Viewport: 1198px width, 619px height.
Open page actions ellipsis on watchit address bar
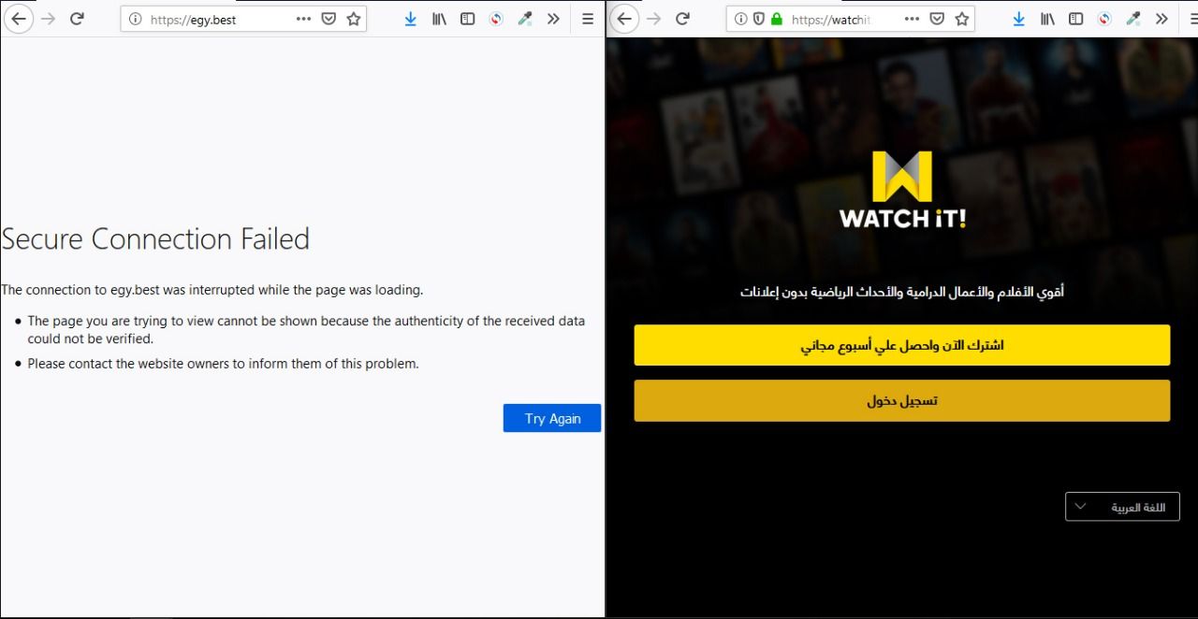pyautogui.click(x=912, y=19)
